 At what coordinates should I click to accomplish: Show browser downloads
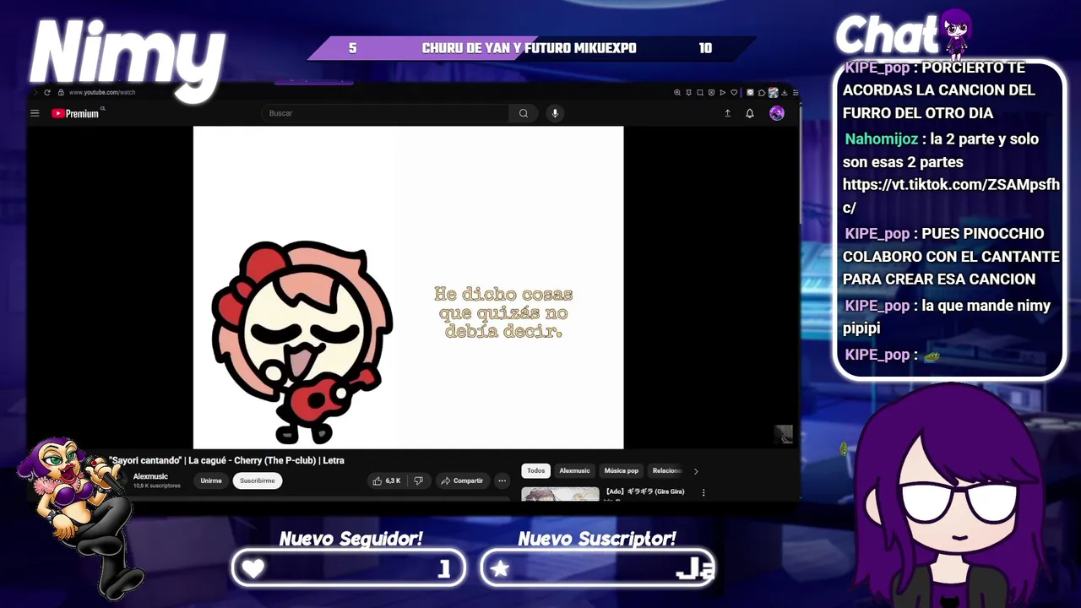[785, 93]
